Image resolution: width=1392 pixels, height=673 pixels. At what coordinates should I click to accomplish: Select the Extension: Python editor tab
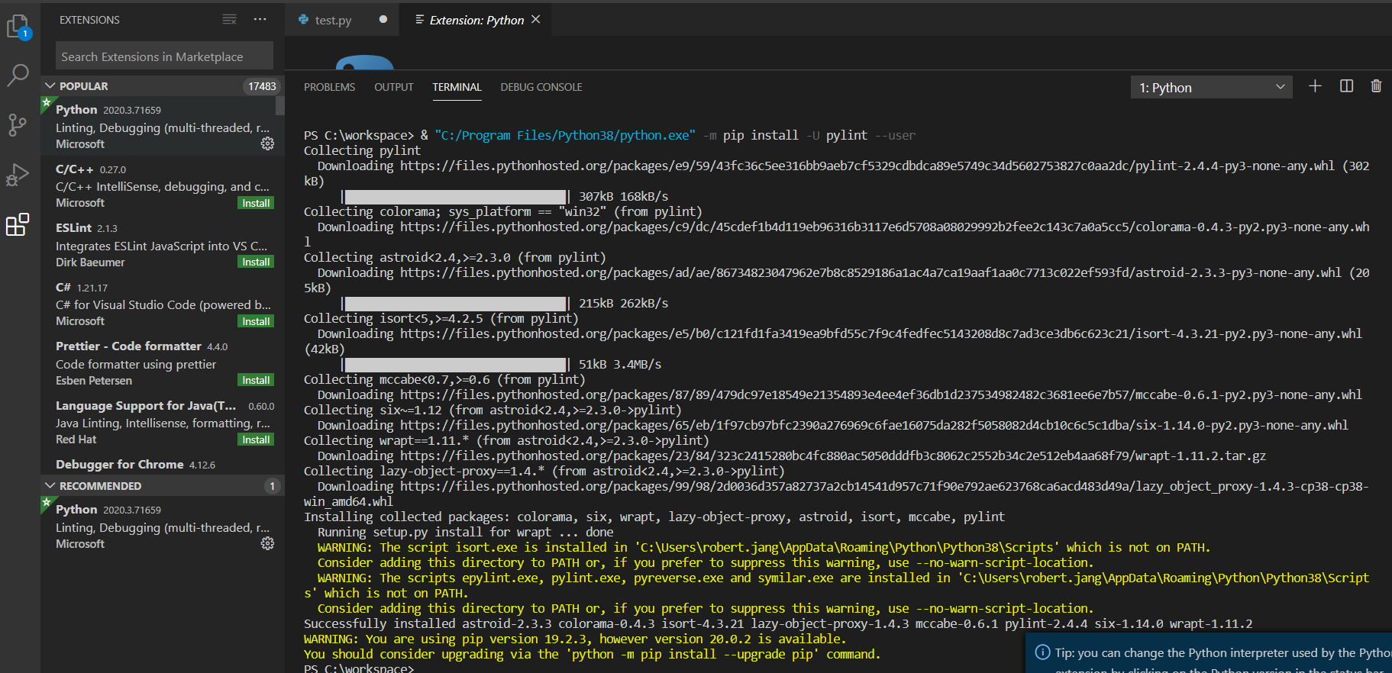476,20
